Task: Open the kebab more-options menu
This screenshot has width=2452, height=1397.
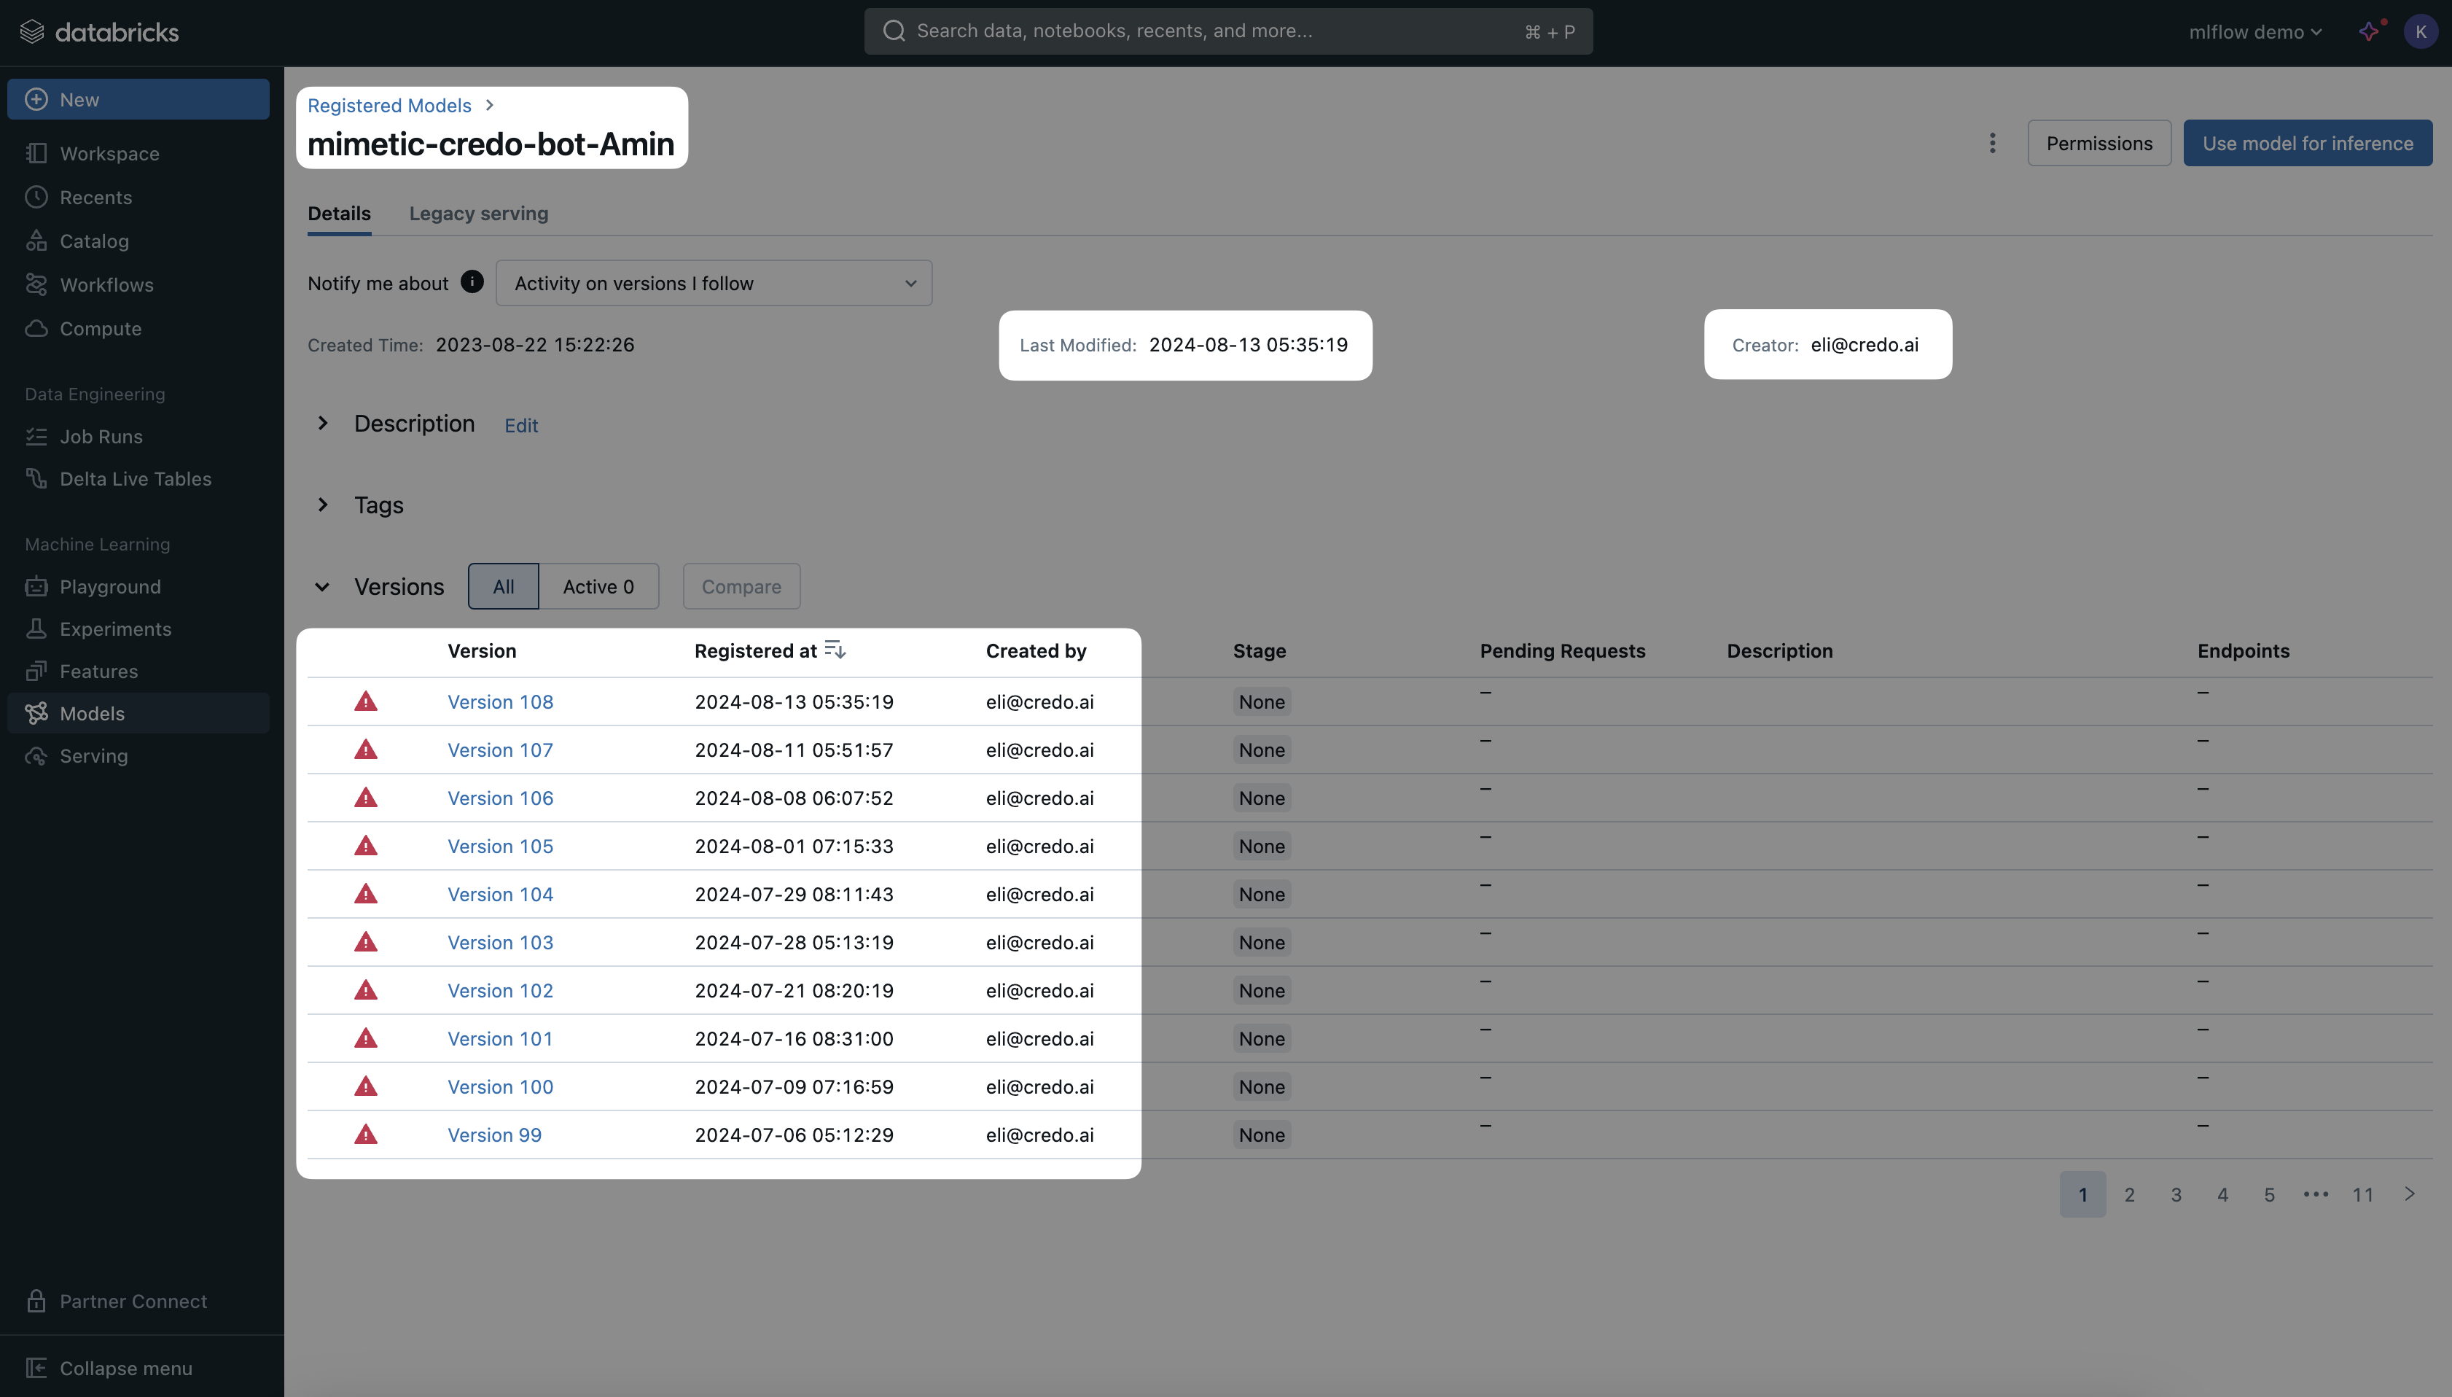Action: 1993,143
